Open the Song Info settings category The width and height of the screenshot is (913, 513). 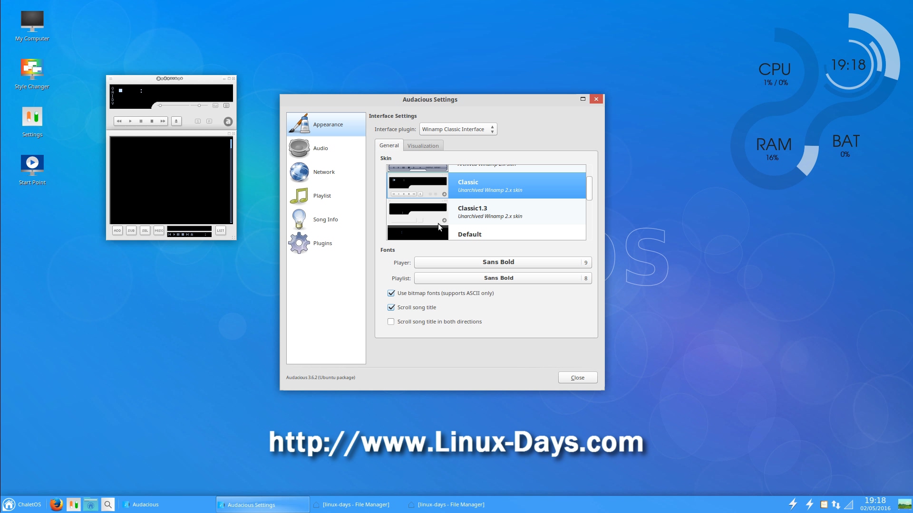coord(326,219)
